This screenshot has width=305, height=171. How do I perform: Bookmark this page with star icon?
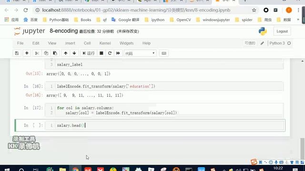coord(254,10)
